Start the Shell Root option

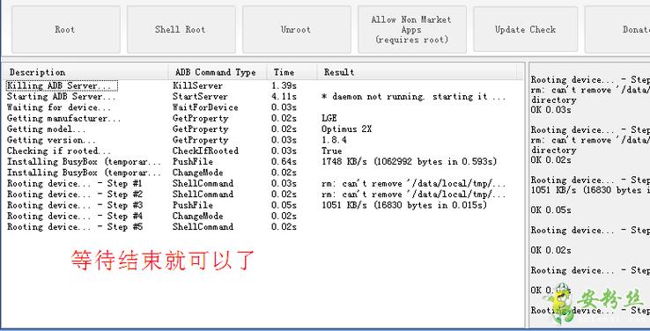pyautogui.click(x=181, y=29)
